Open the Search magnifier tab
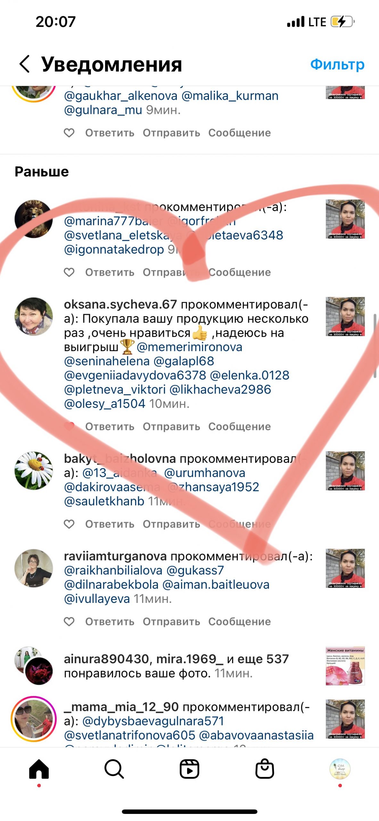The height and width of the screenshot is (821, 379). 114,769
